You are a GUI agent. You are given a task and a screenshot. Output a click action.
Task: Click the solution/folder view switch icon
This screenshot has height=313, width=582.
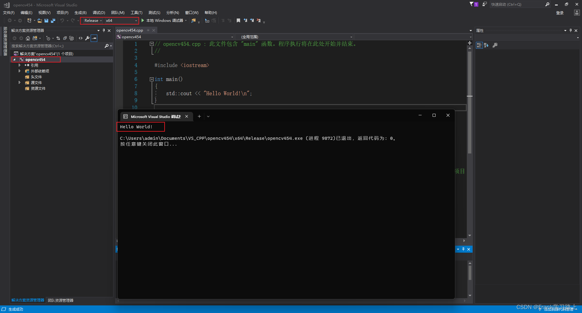(x=35, y=38)
